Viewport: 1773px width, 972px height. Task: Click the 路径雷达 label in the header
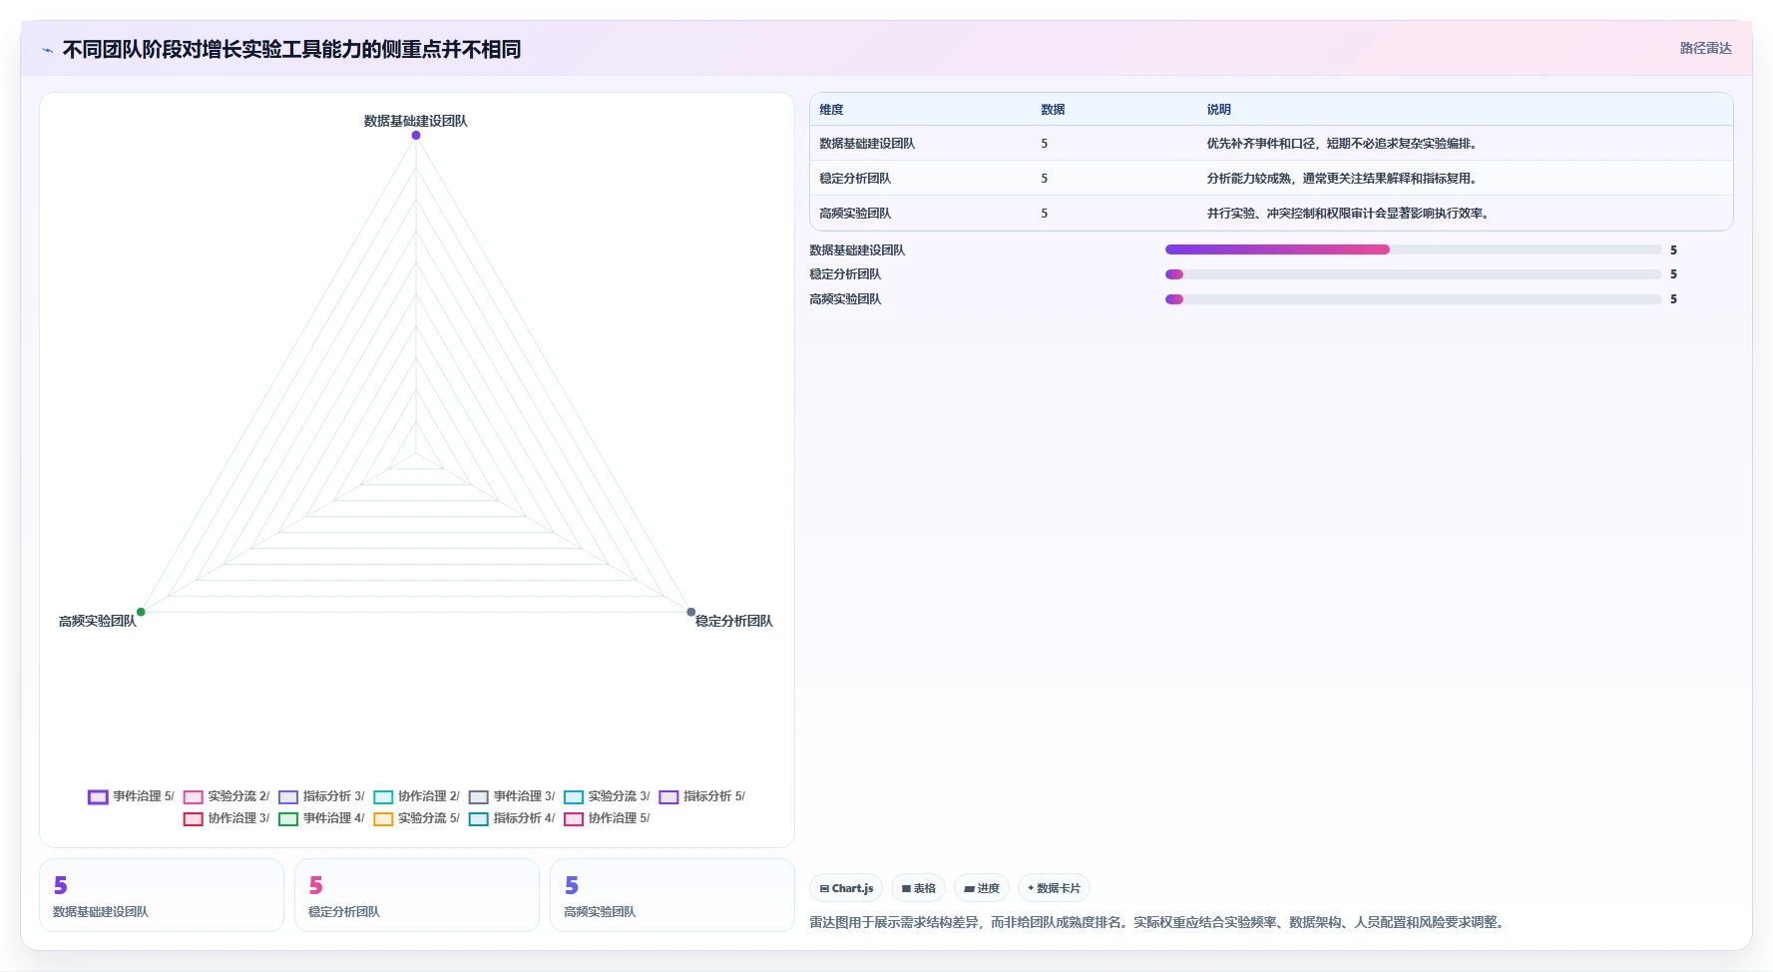click(x=1705, y=48)
